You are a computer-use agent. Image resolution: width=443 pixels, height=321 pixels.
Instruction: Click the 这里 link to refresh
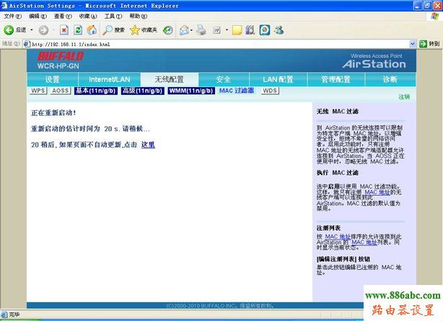tap(147, 145)
